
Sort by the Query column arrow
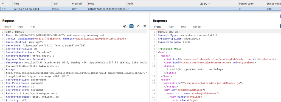coord(209,4)
